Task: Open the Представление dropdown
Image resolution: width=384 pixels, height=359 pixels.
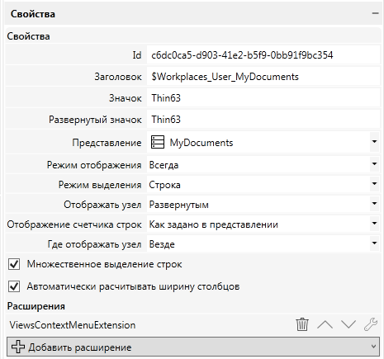Action: [374, 142]
